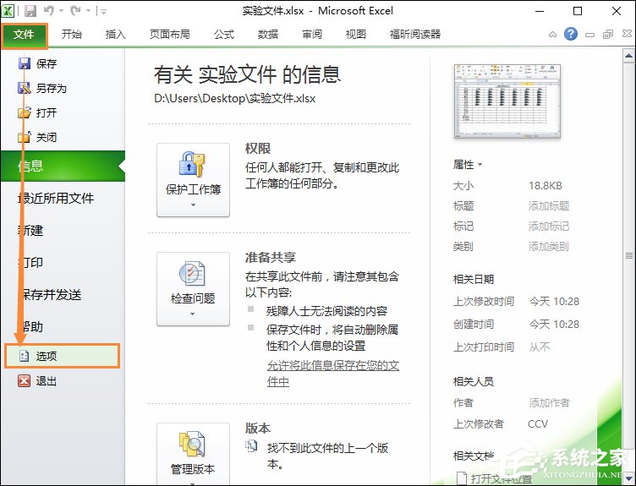Select 关闭 (Close) in backstage sidebar
Viewport: 636px width, 486px height.
click(46, 137)
